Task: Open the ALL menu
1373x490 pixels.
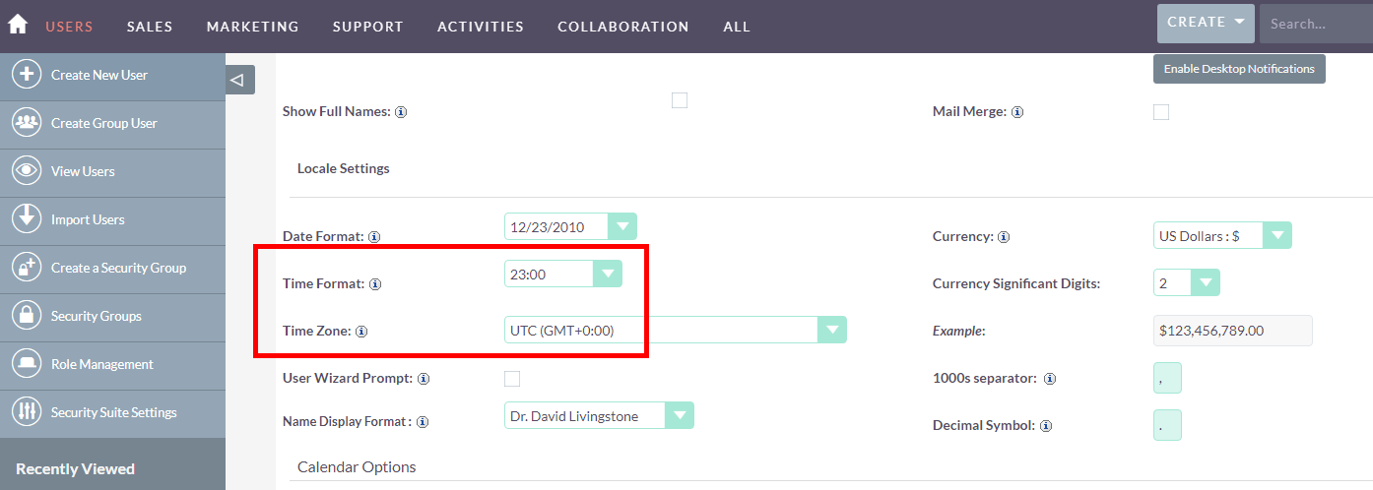Action: coord(737,27)
